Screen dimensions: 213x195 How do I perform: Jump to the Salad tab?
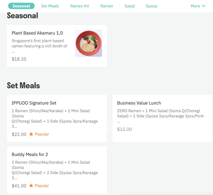[129, 6]
